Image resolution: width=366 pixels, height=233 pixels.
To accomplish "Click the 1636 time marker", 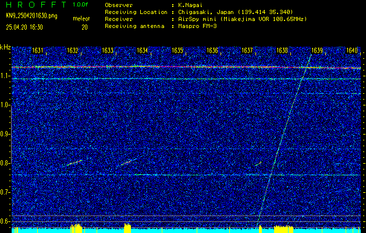I will pos(212,50).
